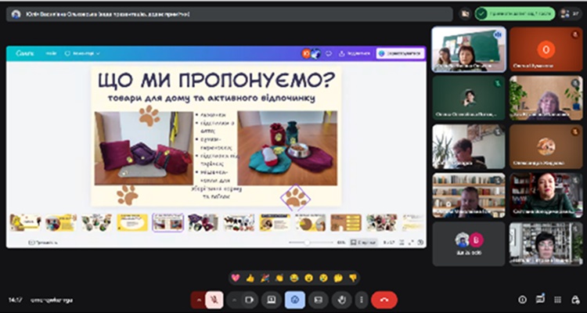This screenshot has width=587, height=313.
Task: Raise your hand in the meeting
Action: pyautogui.click(x=341, y=299)
